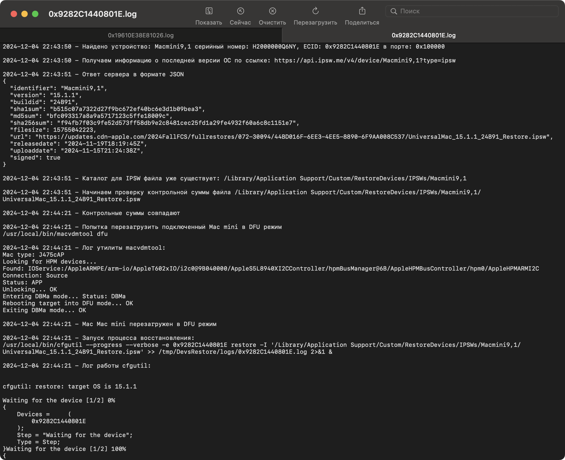Click the line Status: APP
This screenshot has height=460, width=565.
22,283
